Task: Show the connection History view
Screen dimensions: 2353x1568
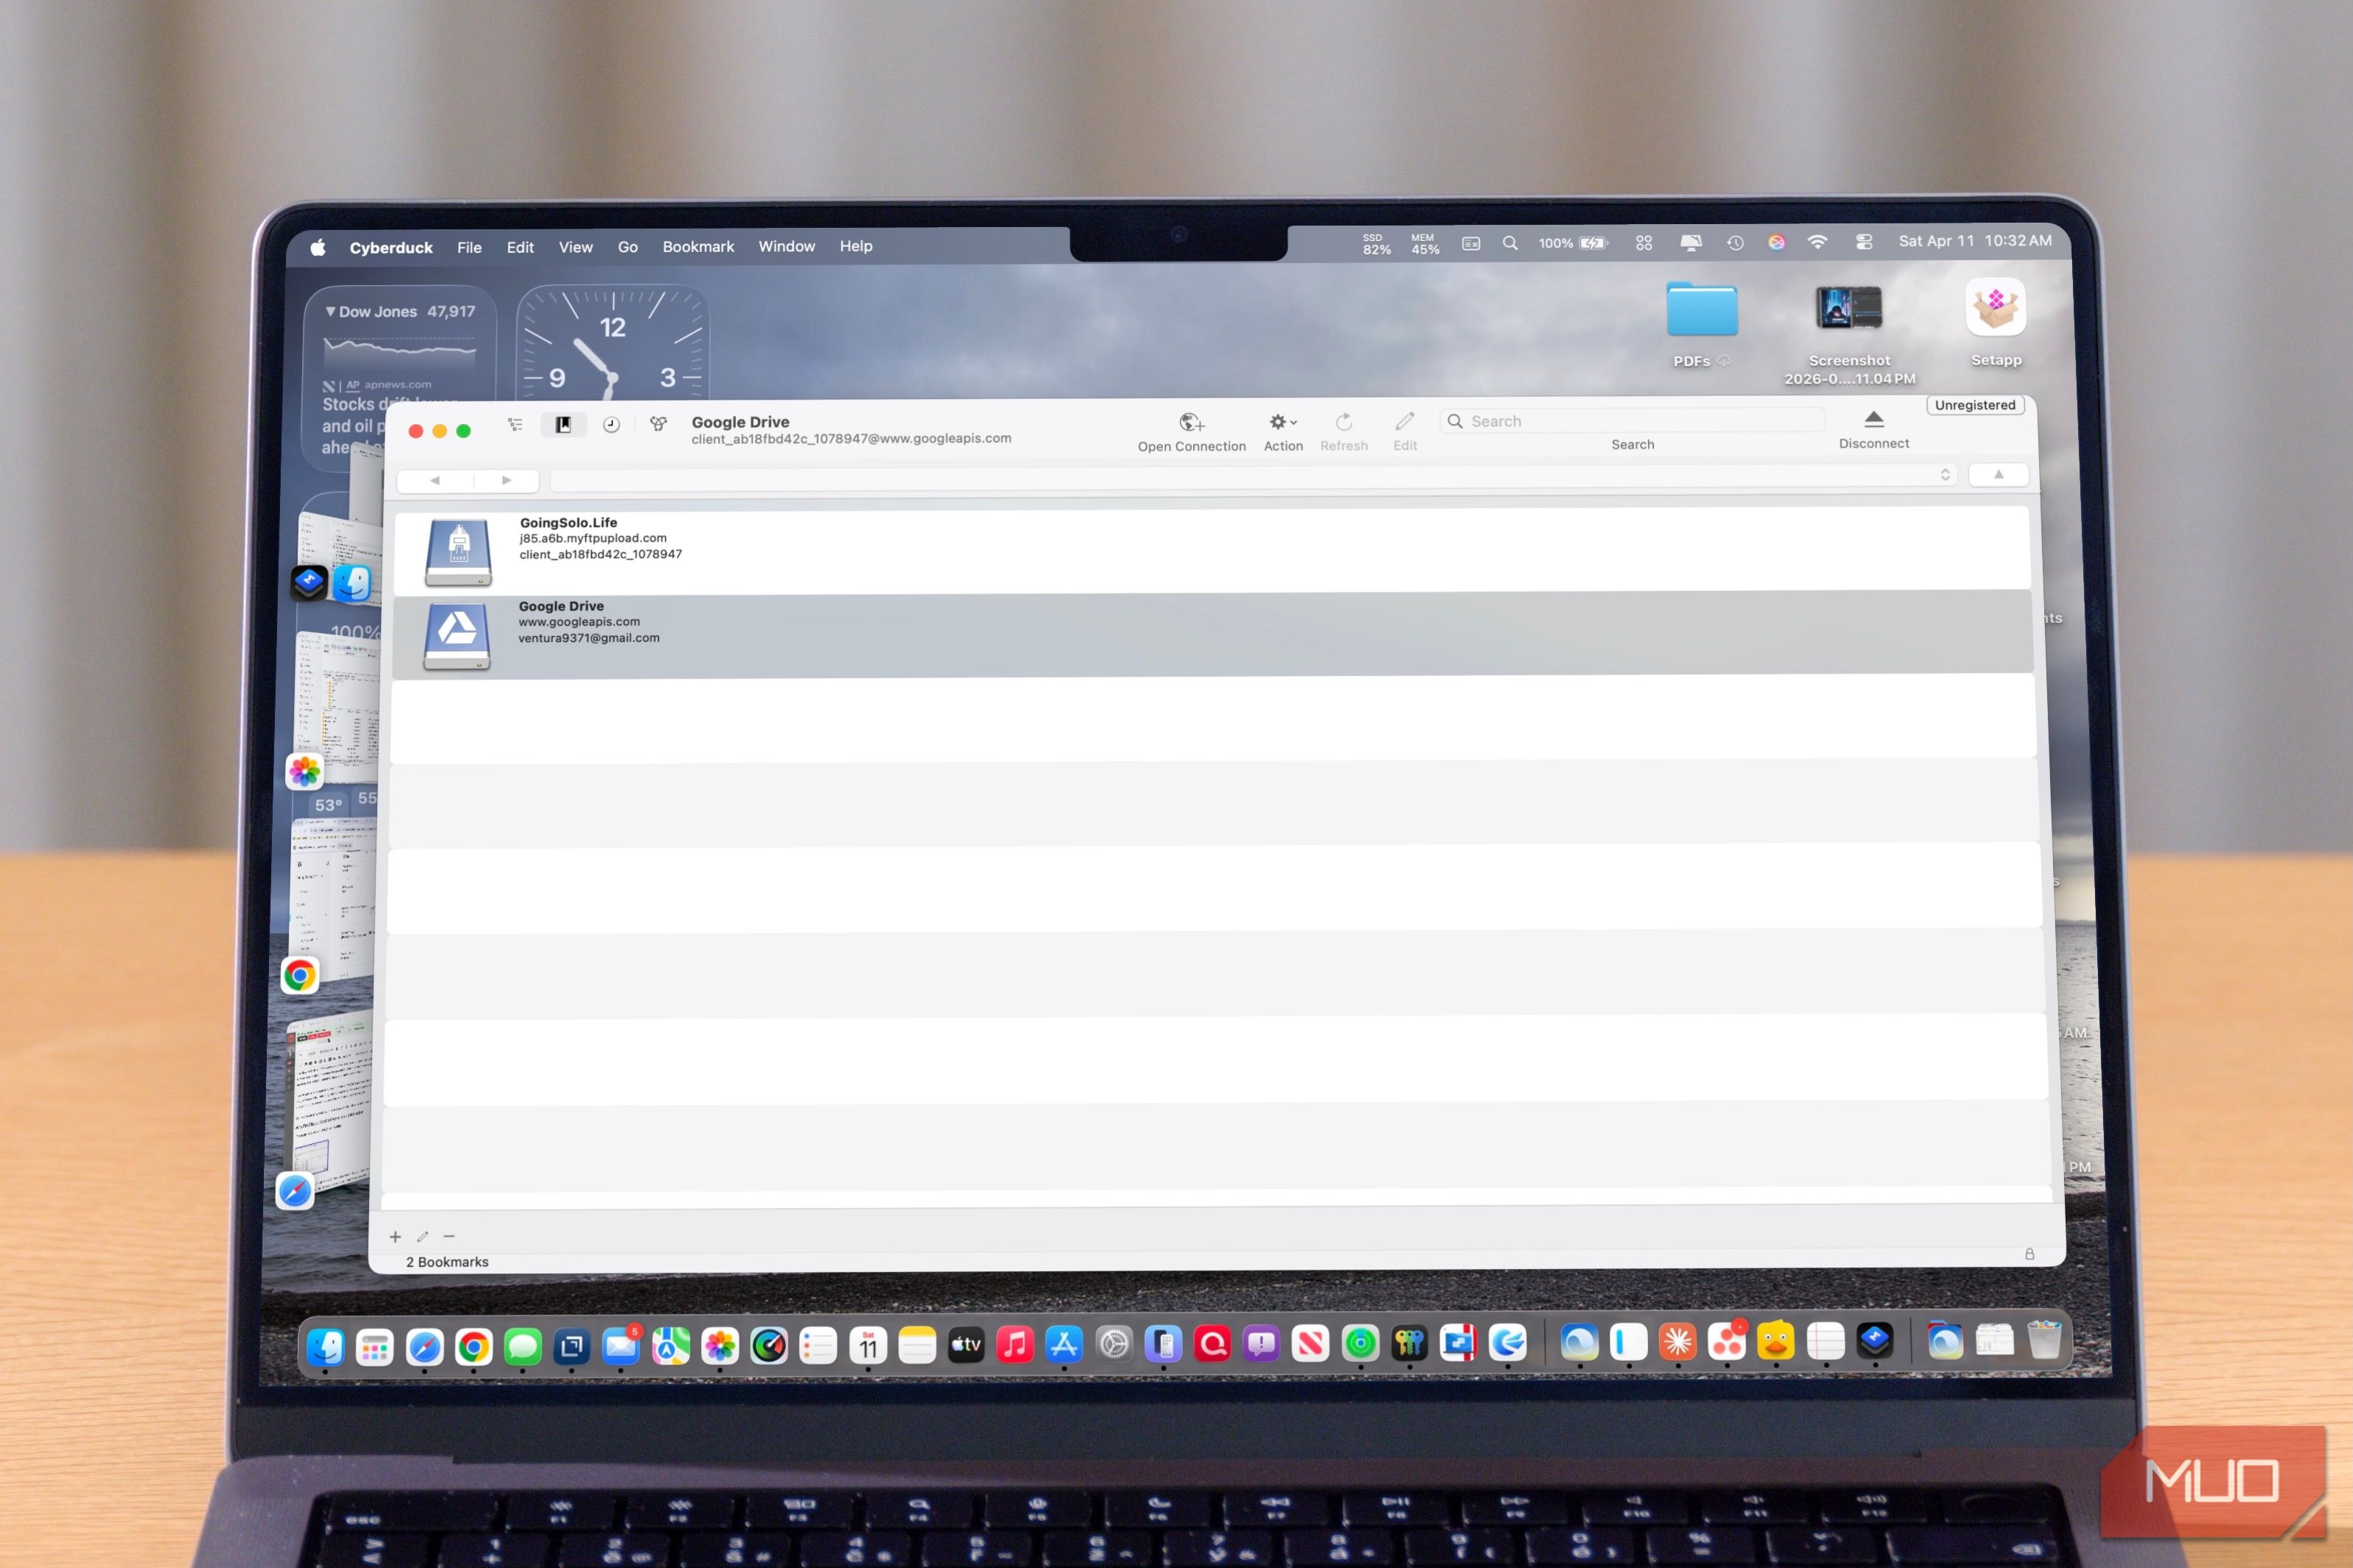Action: tap(612, 425)
